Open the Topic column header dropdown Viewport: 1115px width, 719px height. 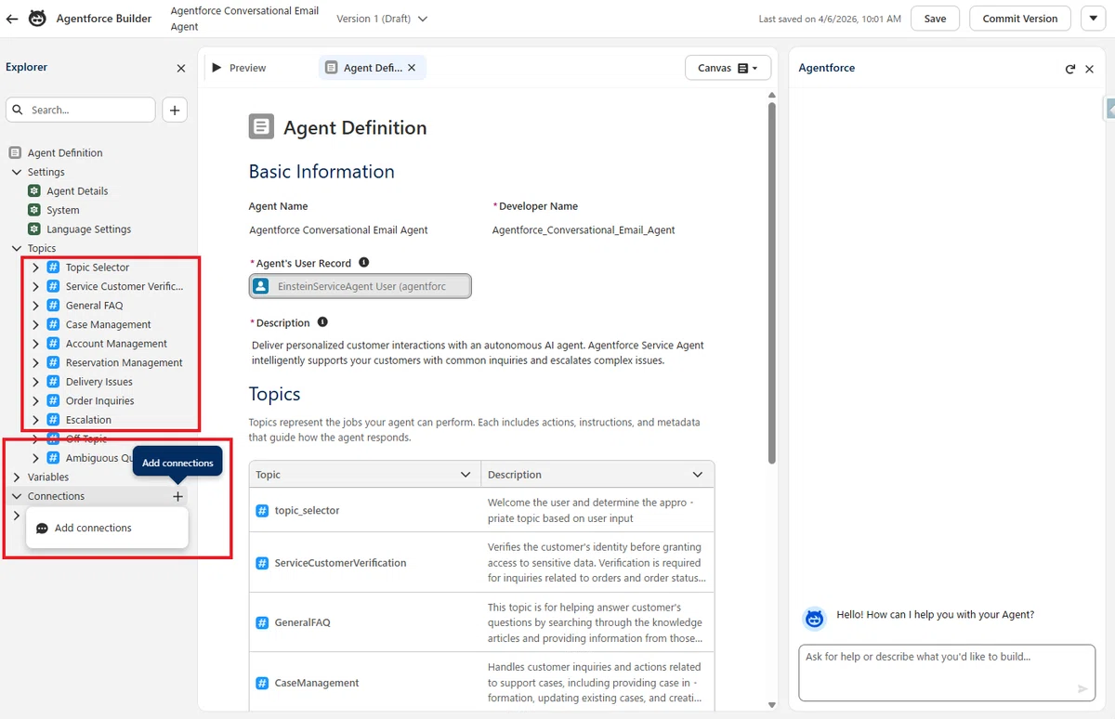(466, 475)
